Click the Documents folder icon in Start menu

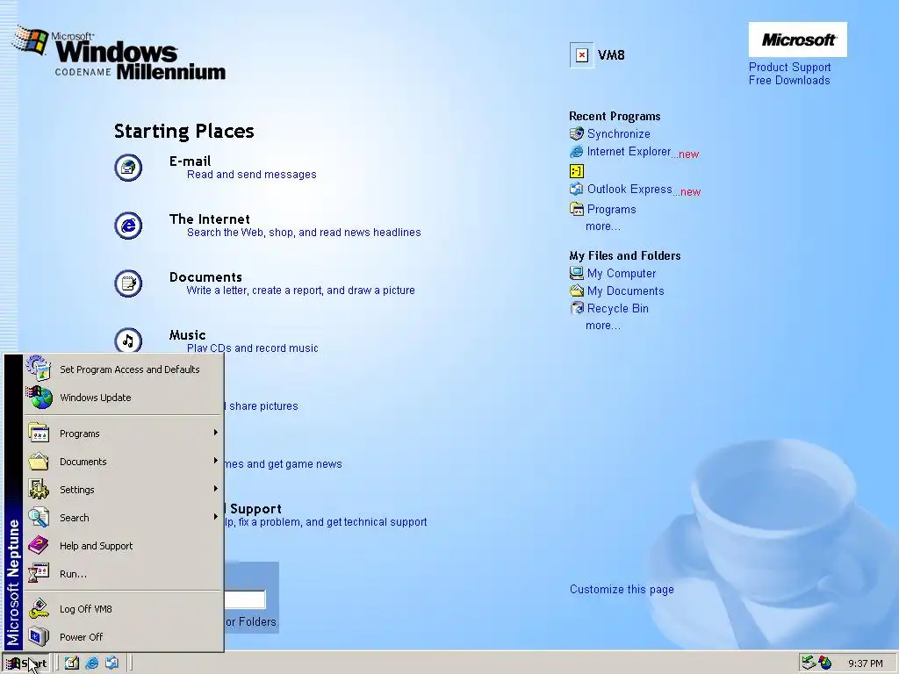coord(39,462)
